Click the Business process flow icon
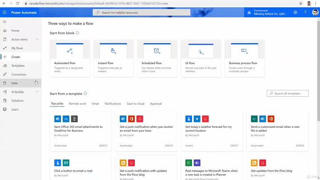This screenshot has width=320, height=180. point(244,51)
